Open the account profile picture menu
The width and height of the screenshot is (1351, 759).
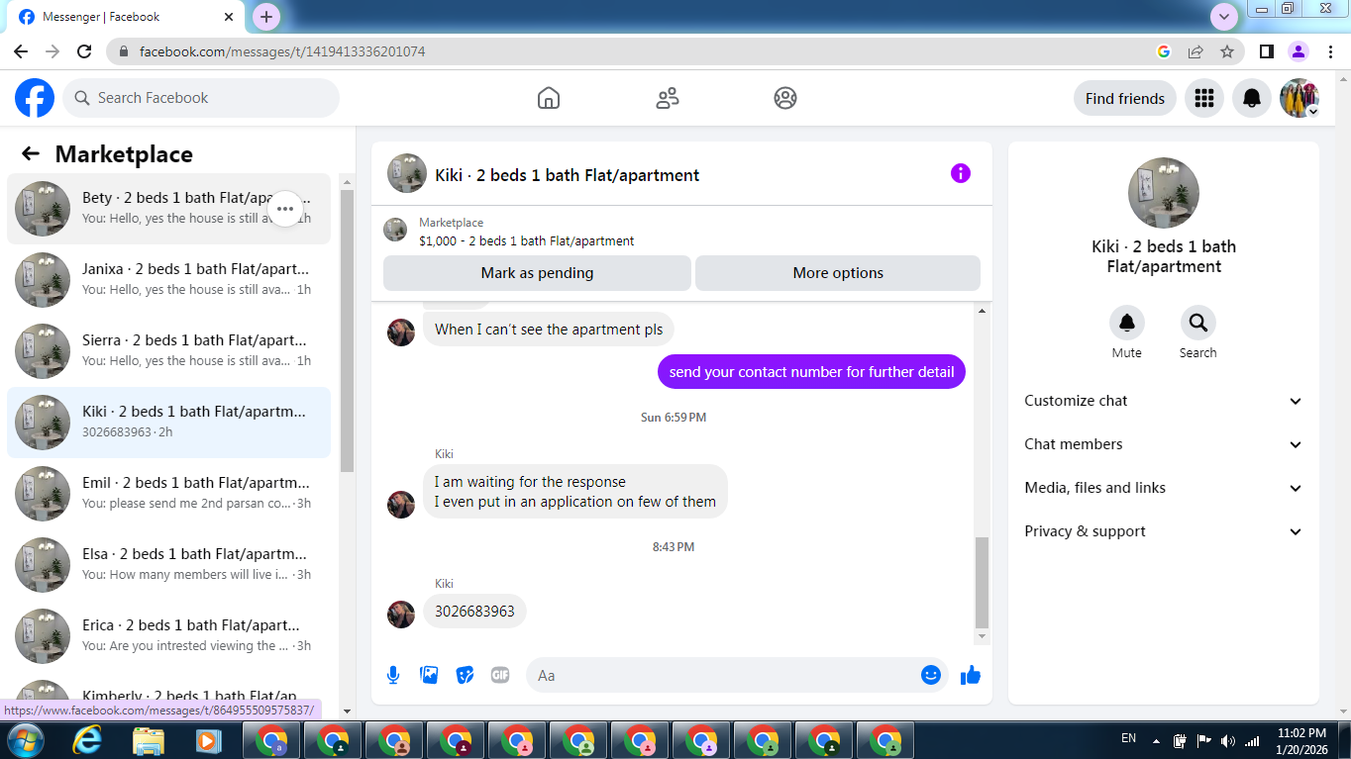click(1299, 98)
